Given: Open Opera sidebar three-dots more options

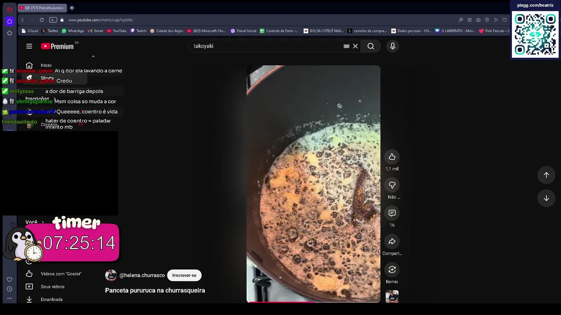Looking at the screenshot, I should point(9,298).
